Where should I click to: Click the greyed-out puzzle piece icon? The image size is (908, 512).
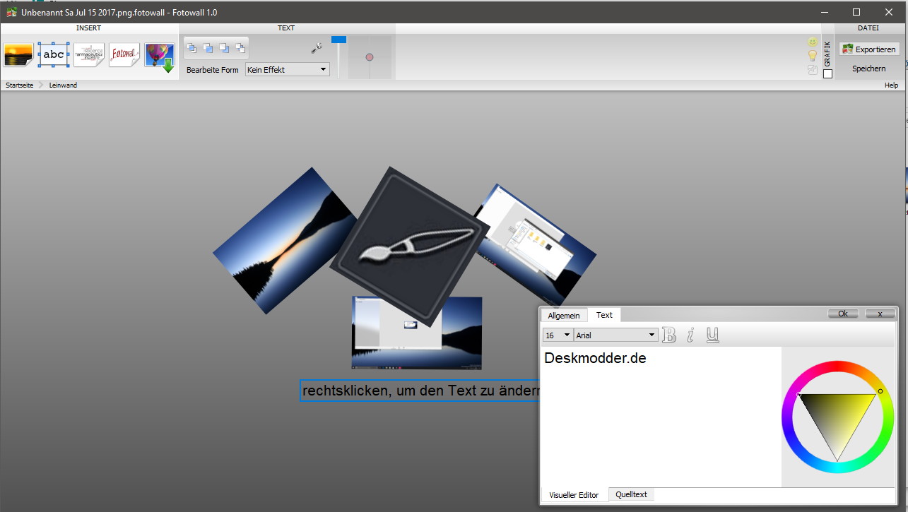pyautogui.click(x=813, y=69)
